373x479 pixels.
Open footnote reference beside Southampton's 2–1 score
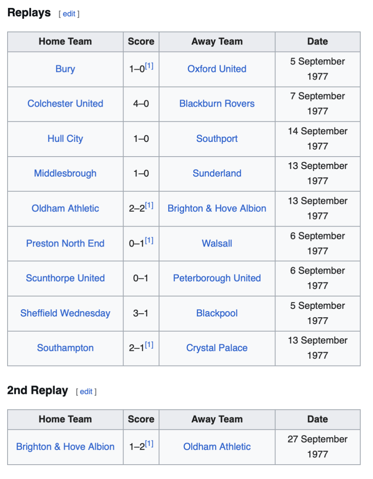click(x=149, y=345)
